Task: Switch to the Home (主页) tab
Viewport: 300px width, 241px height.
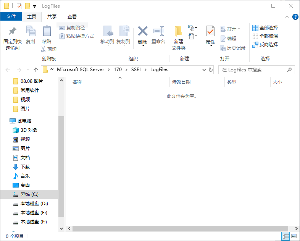Action: [32, 17]
